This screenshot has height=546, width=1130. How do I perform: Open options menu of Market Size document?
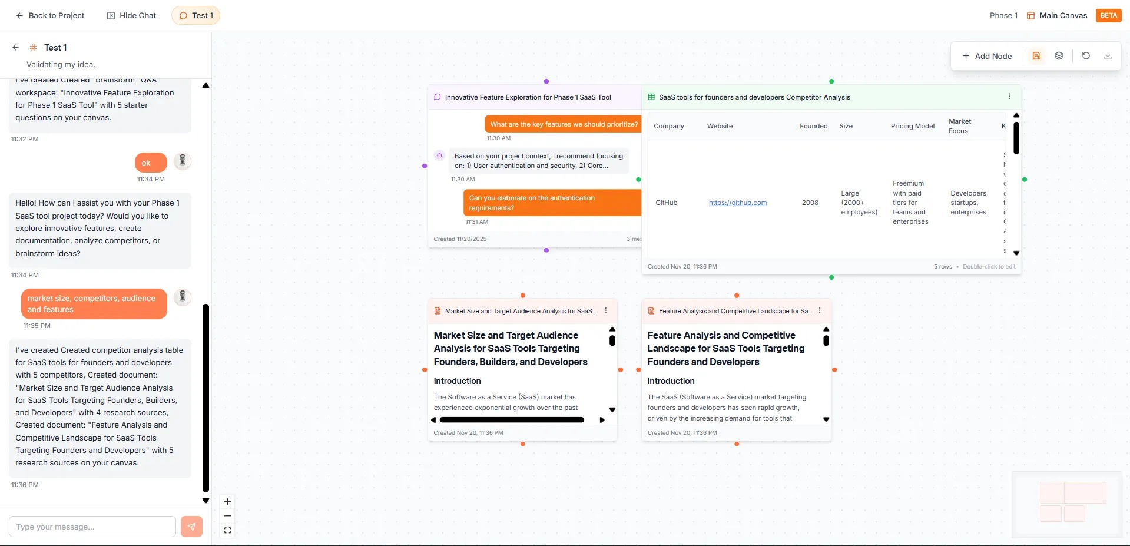(x=605, y=310)
